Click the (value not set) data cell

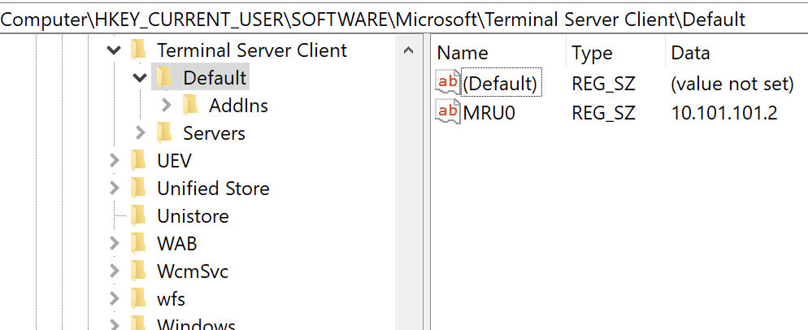coord(732,84)
